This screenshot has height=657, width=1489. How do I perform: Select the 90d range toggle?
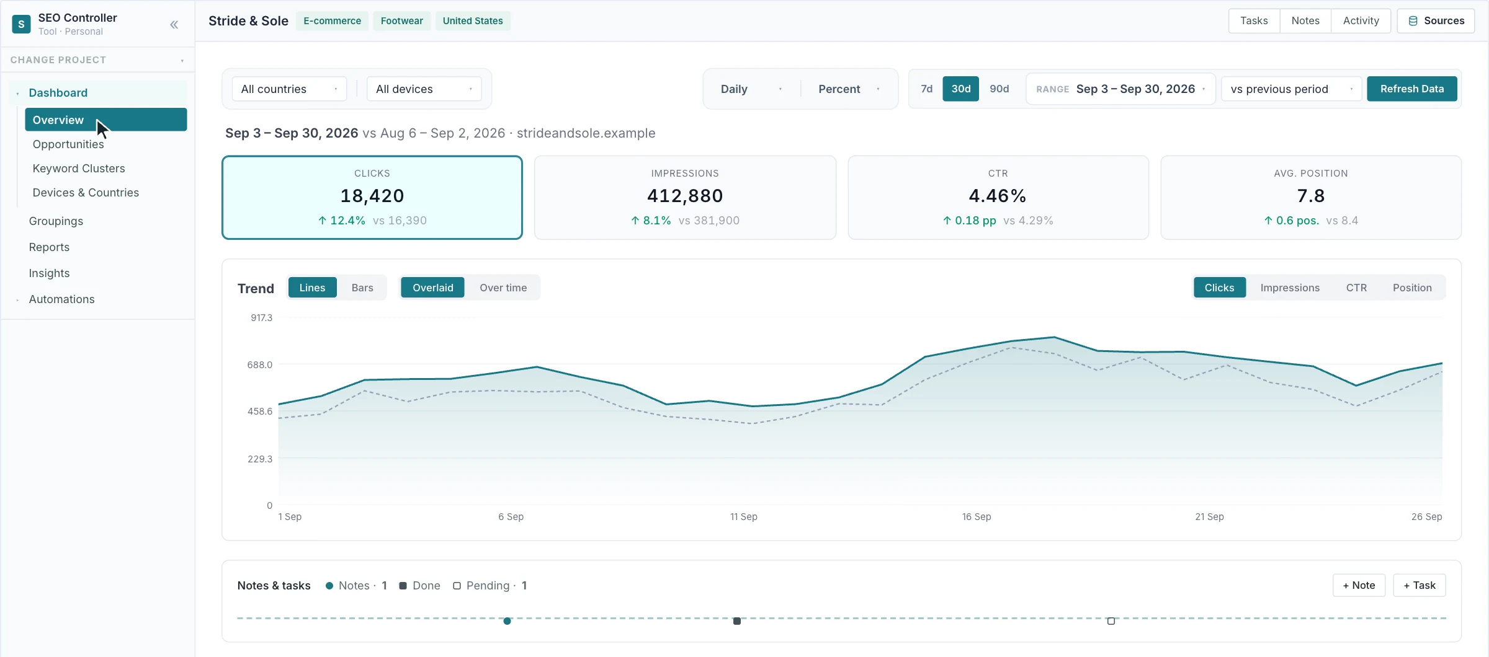click(x=999, y=89)
